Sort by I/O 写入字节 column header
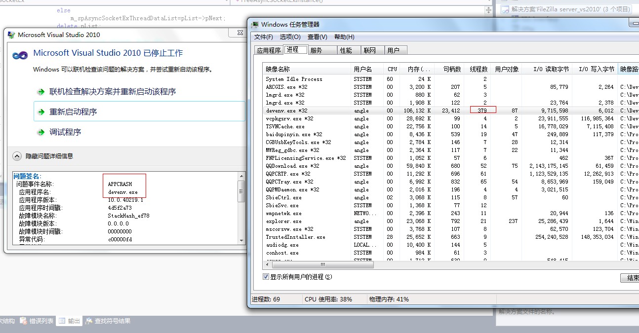Viewport: 639px width, 333px height. click(595, 69)
